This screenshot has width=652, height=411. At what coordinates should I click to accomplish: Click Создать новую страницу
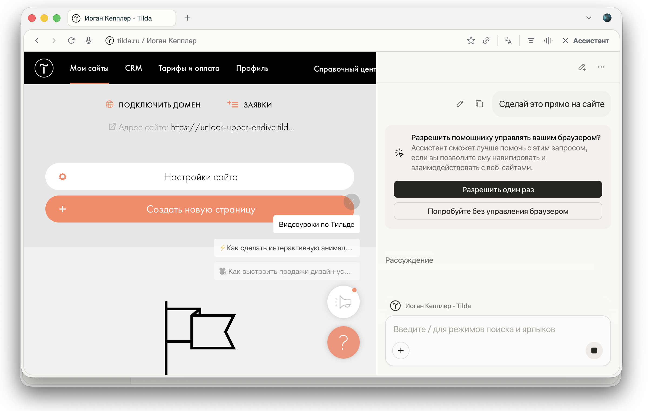coord(200,209)
